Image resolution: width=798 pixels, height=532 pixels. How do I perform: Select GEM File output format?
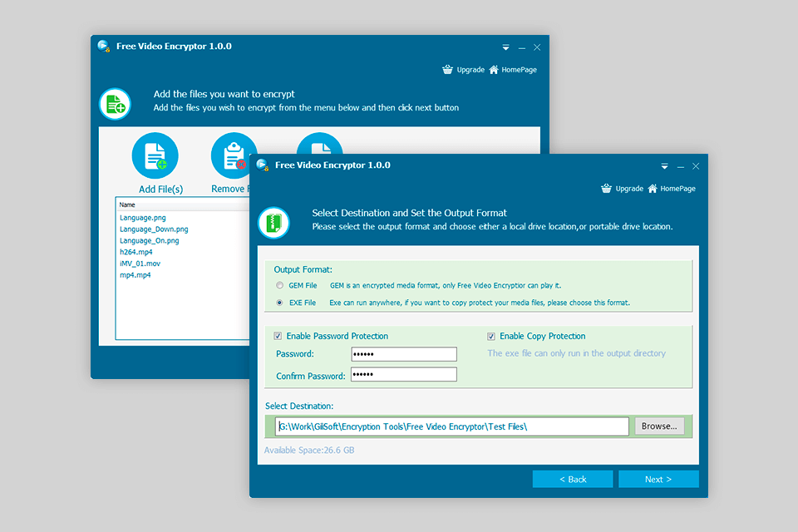tap(279, 285)
